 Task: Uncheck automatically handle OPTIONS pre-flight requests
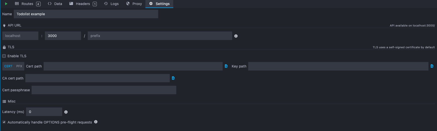click(4, 122)
